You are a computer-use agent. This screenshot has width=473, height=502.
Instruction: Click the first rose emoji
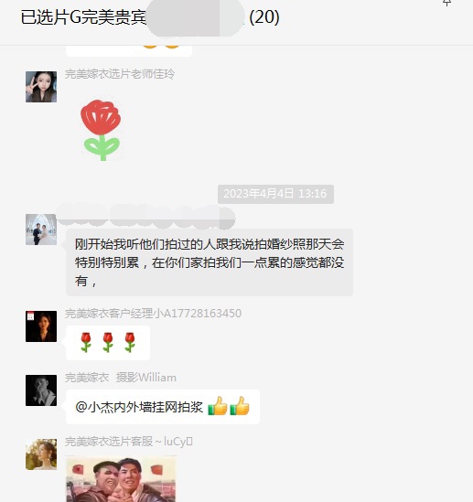coord(86,342)
